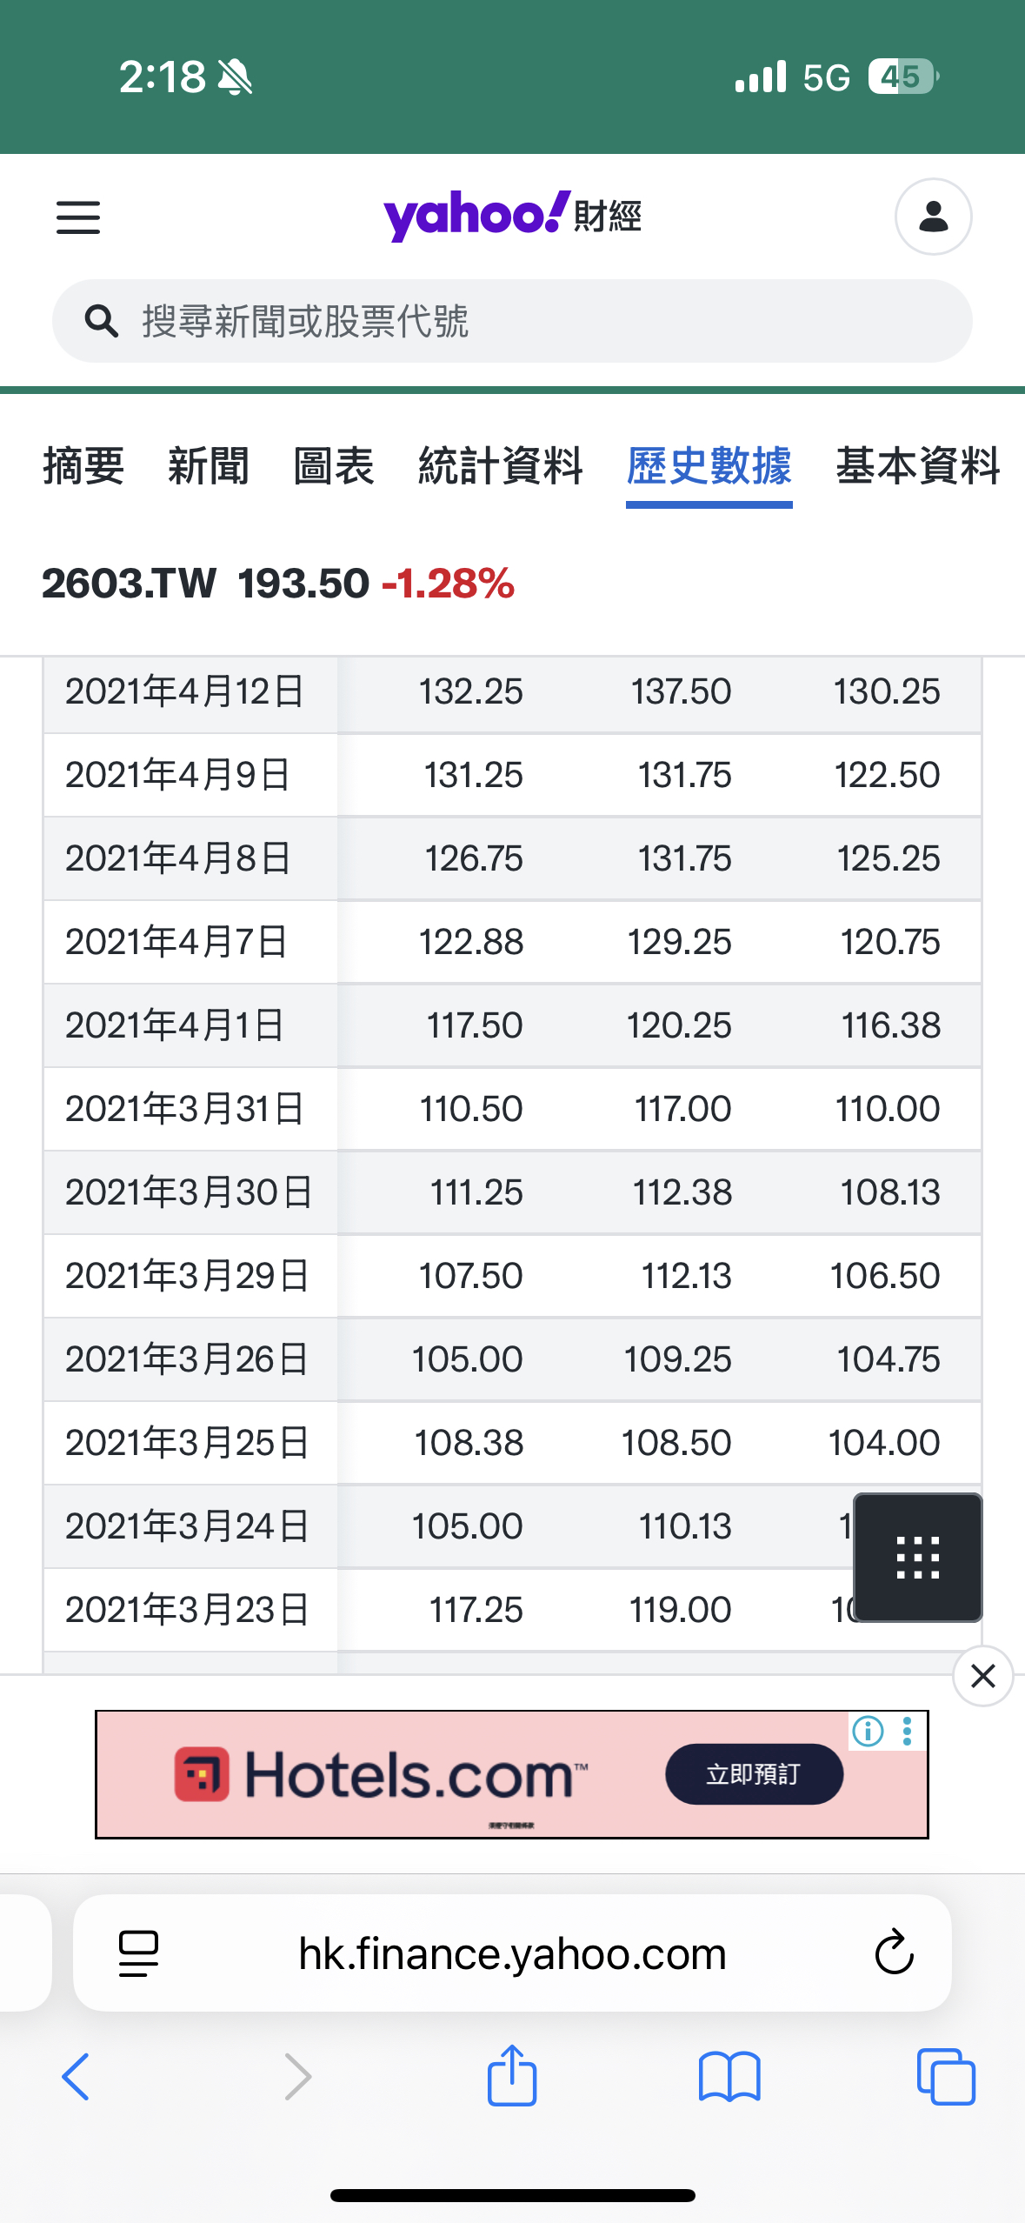Open the hamburger menu
The height and width of the screenshot is (2223, 1025).
coord(78,217)
